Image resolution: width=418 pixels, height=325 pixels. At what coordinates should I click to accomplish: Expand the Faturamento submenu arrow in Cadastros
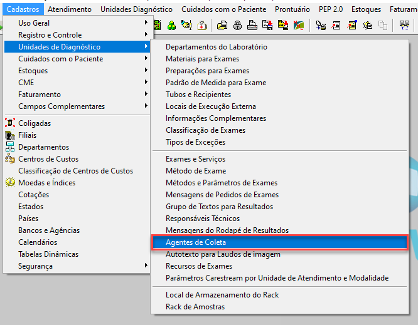(146, 94)
